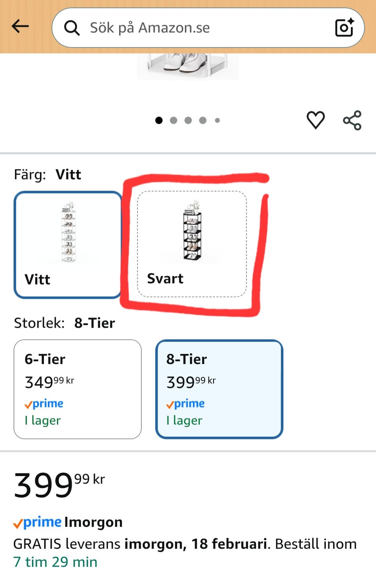
Task: Choose the 8-Tier size option
Action: tap(219, 389)
